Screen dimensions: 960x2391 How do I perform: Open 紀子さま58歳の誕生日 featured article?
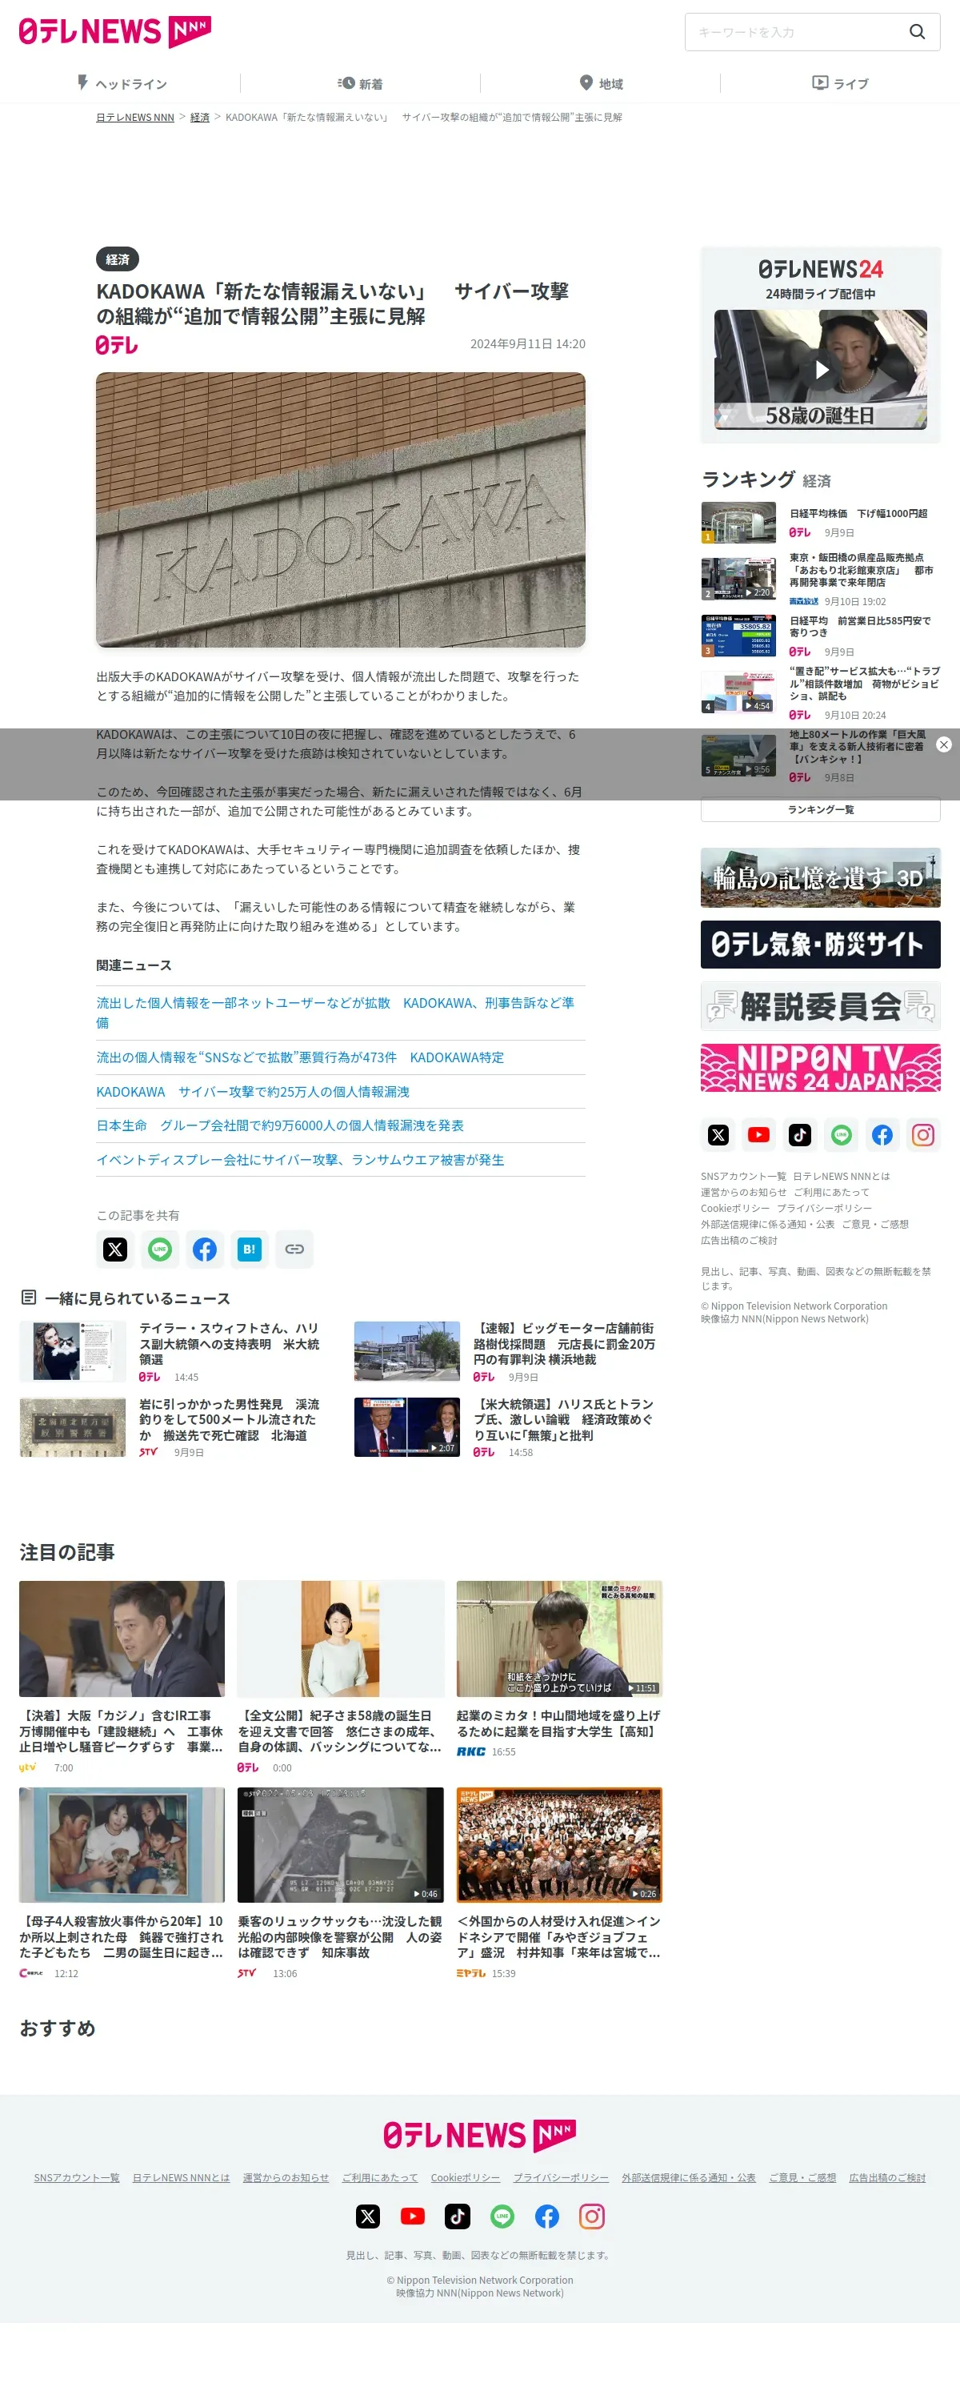pyautogui.click(x=341, y=1676)
